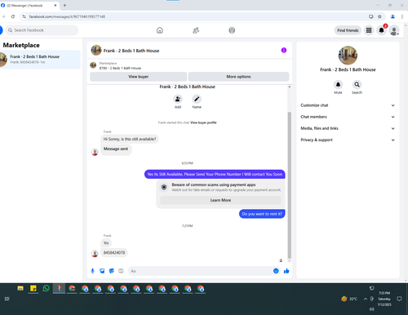This screenshot has height=315, width=408.
Task: Open the Groups icon in top navigation
Action: click(232, 30)
